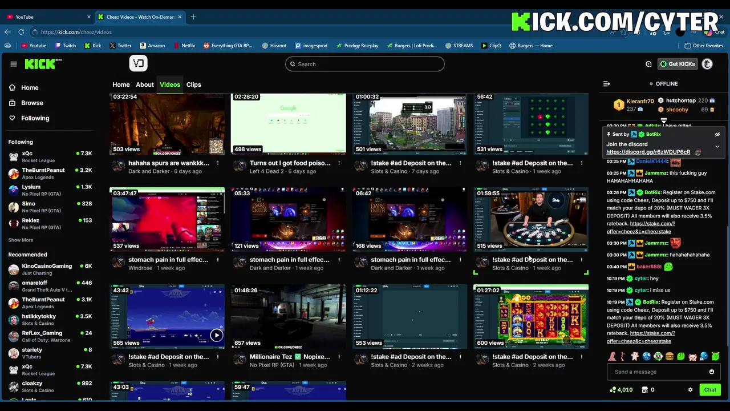The height and width of the screenshot is (411, 730).
Task: Refresh the browser page
Action: click(x=22, y=32)
